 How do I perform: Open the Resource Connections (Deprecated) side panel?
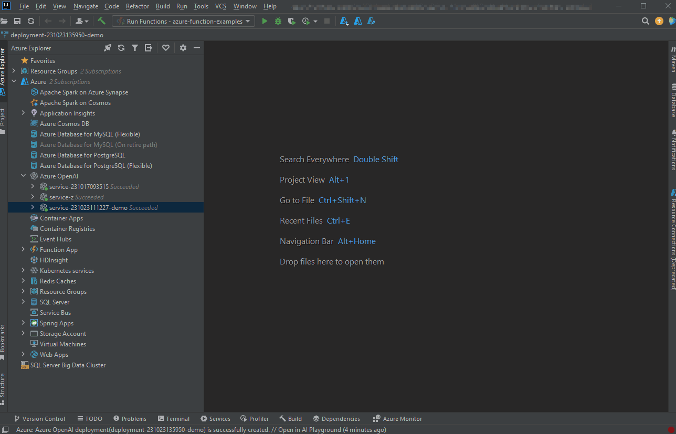tap(673, 239)
